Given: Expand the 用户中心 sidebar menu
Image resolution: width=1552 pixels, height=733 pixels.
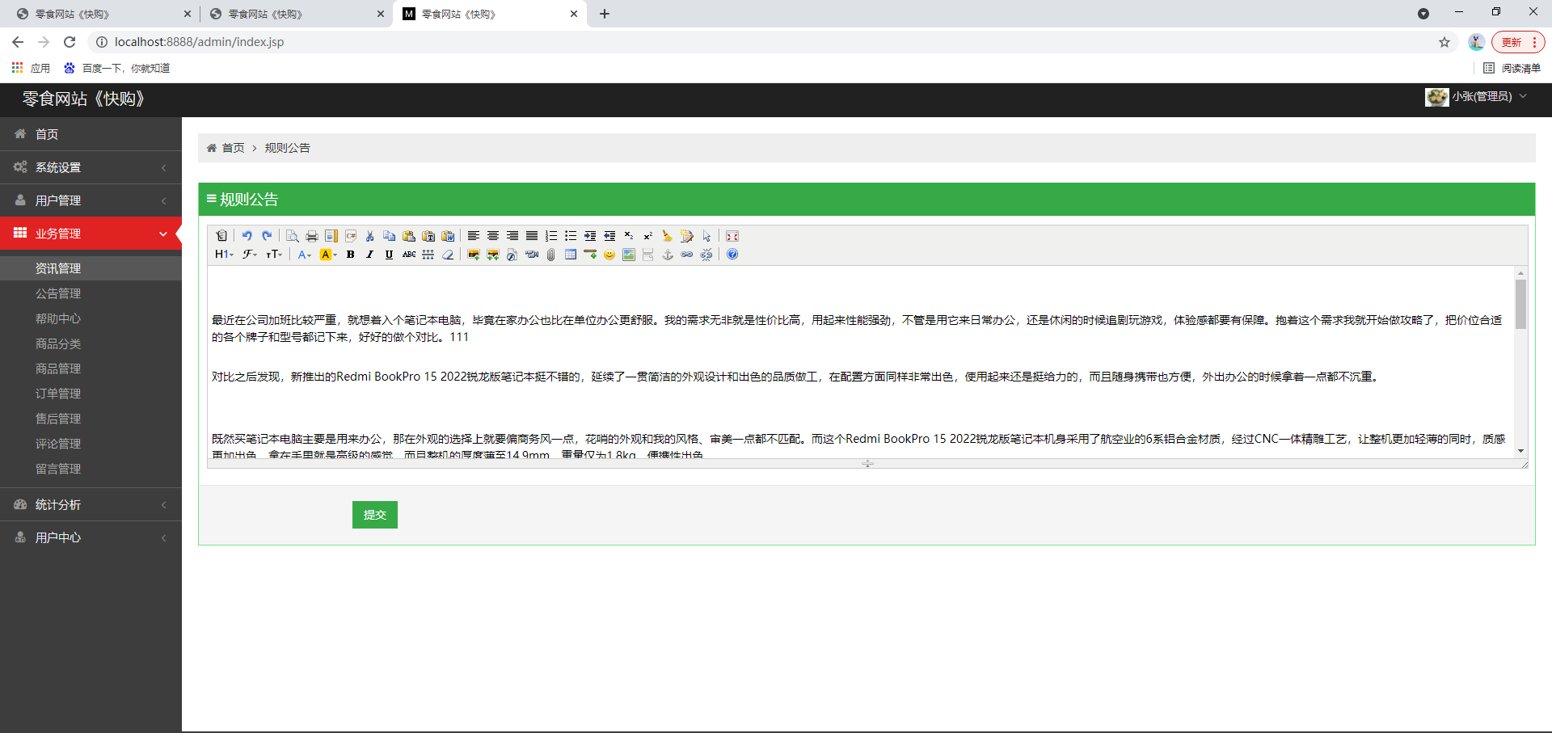Looking at the screenshot, I should [91, 537].
